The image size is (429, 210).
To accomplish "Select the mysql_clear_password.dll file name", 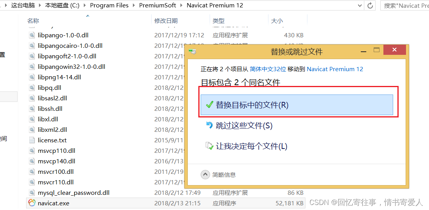I will pos(74,193).
